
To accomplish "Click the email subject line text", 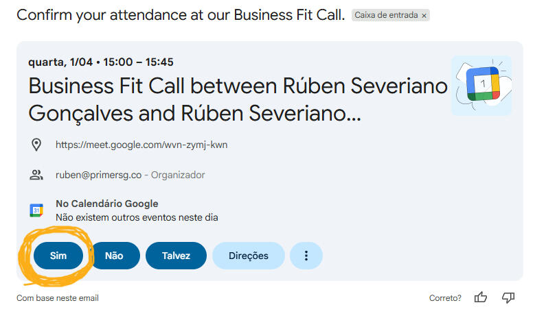I will point(181,15).
